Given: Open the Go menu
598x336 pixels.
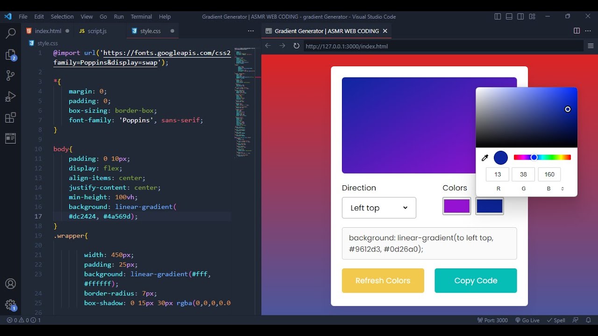Looking at the screenshot, I should pos(103,16).
